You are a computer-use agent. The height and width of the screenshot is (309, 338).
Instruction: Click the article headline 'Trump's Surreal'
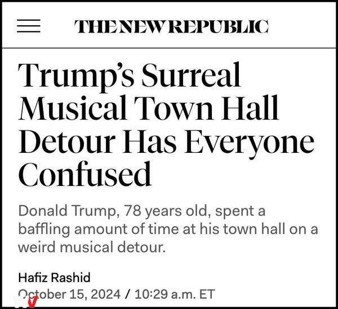click(x=130, y=76)
